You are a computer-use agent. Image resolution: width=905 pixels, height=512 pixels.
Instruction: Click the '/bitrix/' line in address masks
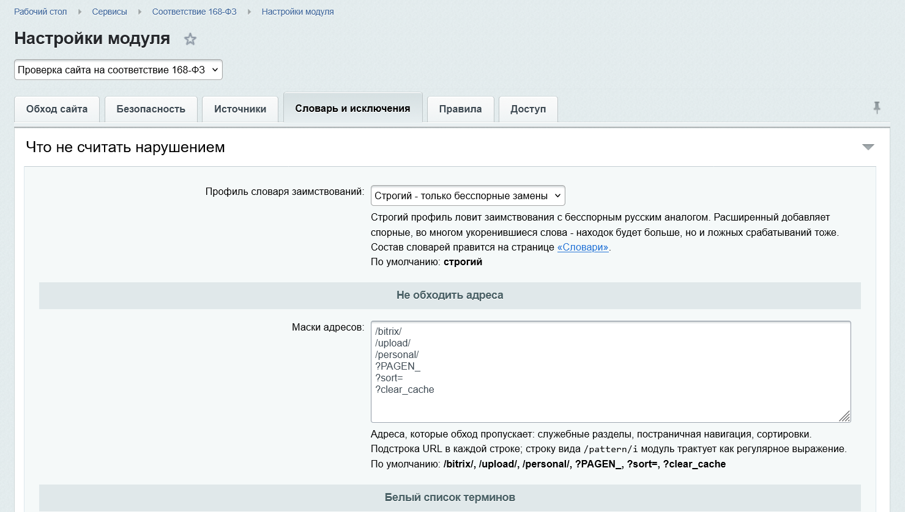[x=389, y=332]
